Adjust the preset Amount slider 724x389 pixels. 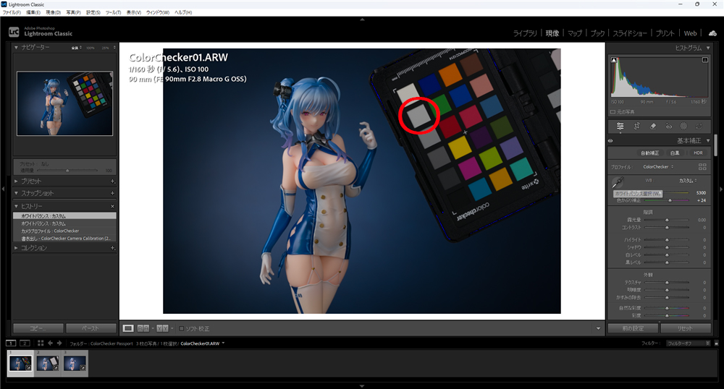click(67, 171)
